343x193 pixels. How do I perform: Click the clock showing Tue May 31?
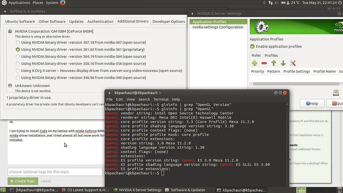[x=319, y=3]
